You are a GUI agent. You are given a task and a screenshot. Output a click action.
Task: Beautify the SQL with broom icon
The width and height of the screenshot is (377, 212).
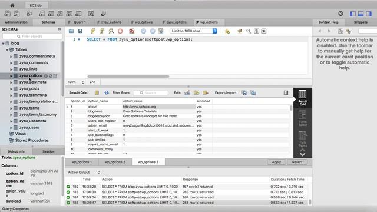point(240,31)
